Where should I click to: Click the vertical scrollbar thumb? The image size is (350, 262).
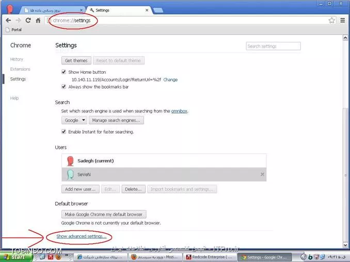tap(345, 174)
